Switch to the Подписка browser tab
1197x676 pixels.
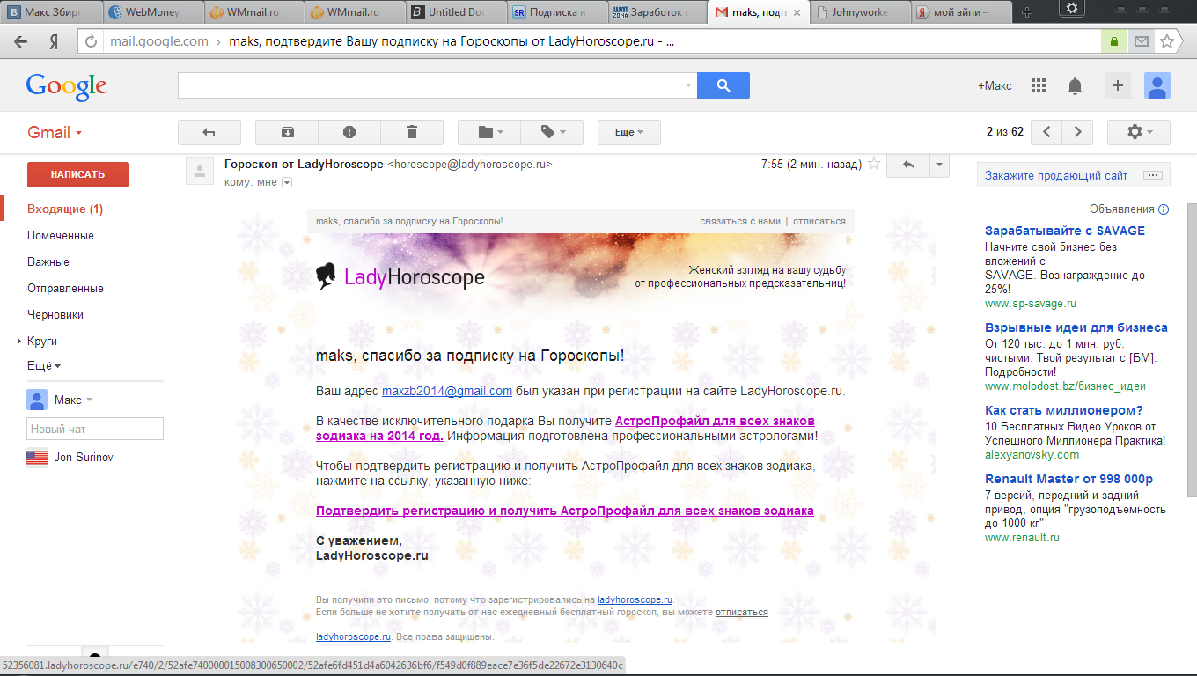pos(558,12)
